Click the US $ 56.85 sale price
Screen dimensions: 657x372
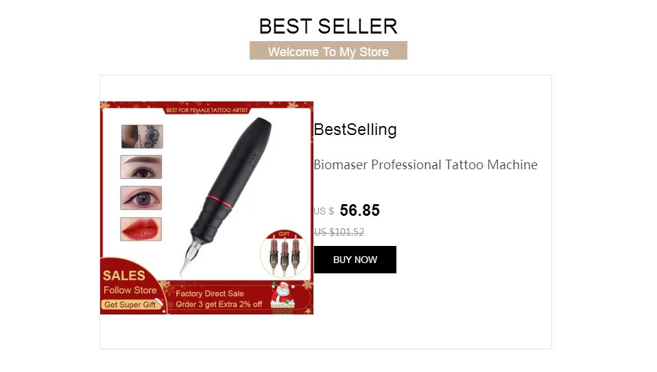click(x=347, y=210)
